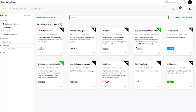Viewport: 196px width, 112px height.
Task: Click the cloud upload icon
Action: (x=190, y=9)
